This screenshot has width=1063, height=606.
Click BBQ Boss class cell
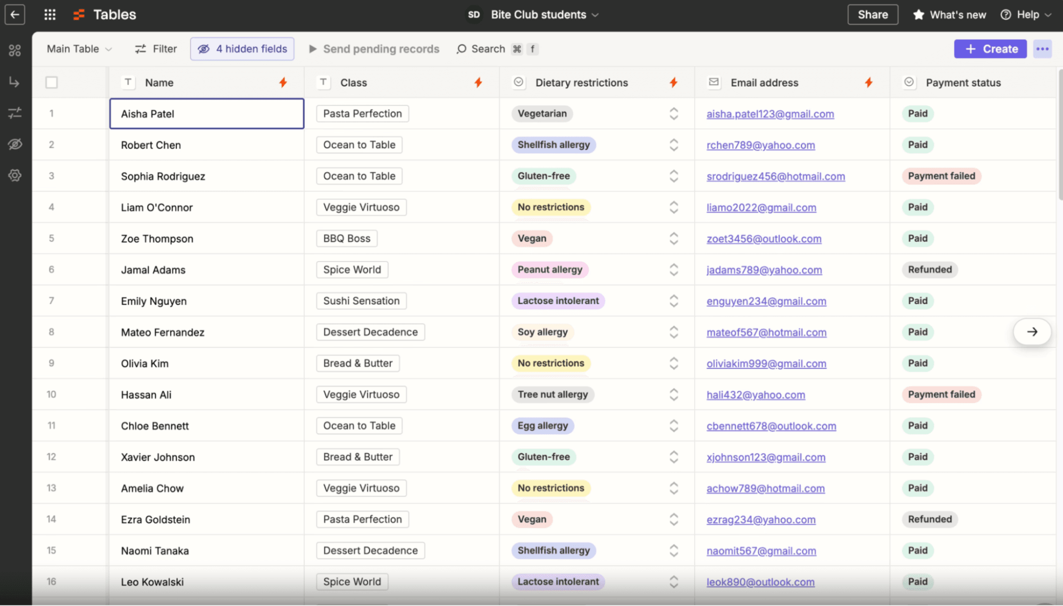pos(347,238)
